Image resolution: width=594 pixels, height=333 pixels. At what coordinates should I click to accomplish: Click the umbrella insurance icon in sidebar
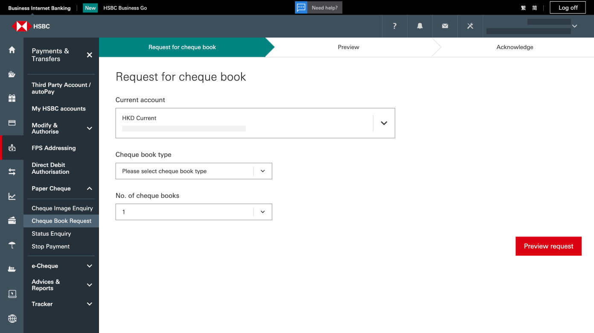coord(12,245)
